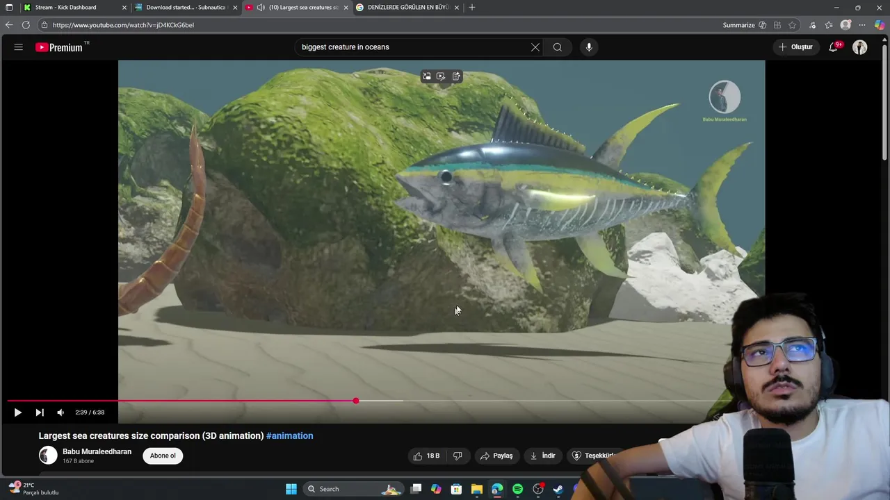Viewport: 890px width, 500px height.
Task: Open the YouTube hamburger guide menu
Action: pos(19,47)
